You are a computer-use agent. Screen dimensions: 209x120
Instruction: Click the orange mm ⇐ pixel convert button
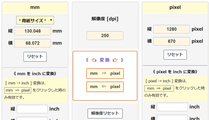tap(105, 87)
